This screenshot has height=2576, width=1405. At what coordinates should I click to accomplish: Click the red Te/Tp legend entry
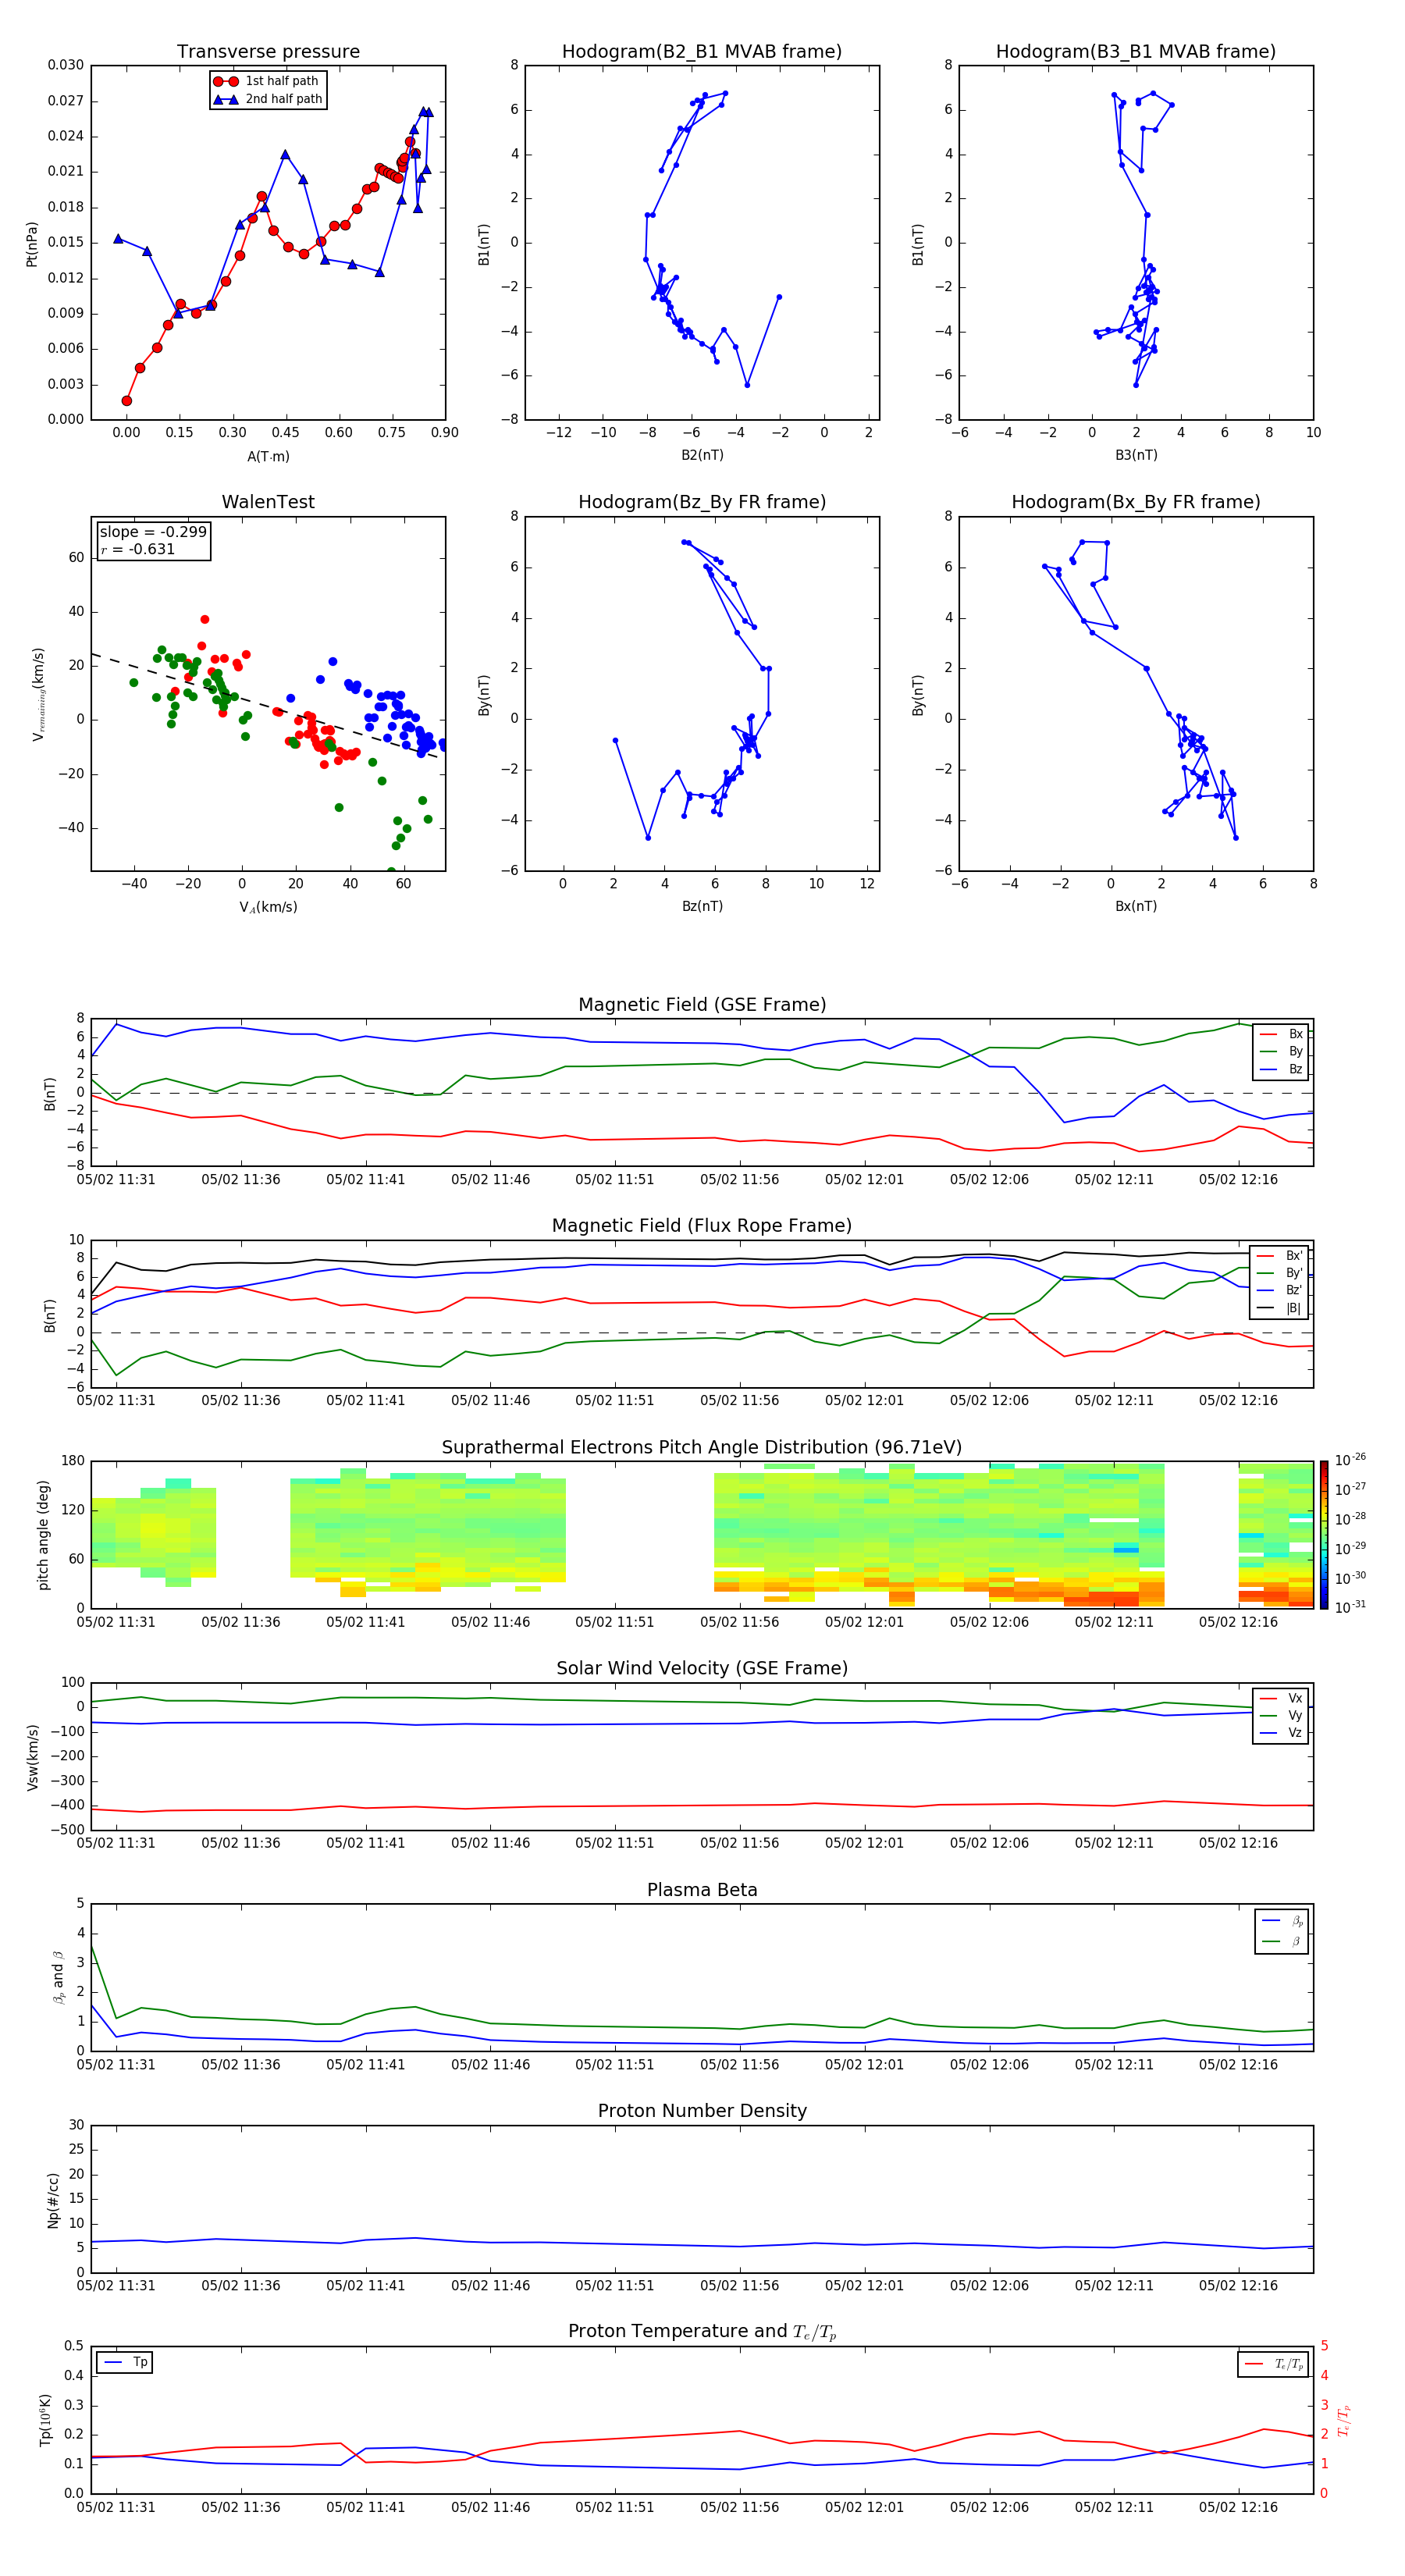1275,2364
